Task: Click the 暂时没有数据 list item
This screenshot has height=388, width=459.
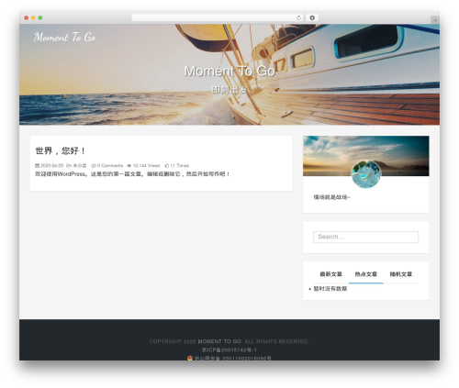Action: coord(330,289)
